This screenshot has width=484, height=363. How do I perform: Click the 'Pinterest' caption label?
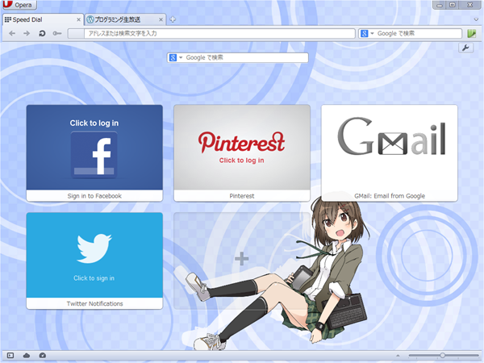[x=242, y=196]
